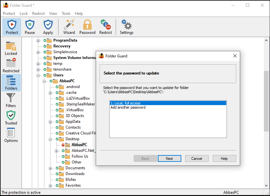Select the System Volume Information folder
270x196 pixels.
click(74, 58)
